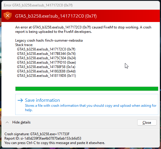Image resolution: width=161 pixels, height=149 pixels.
Task: Select stack entry sub_1418119D8 (0x11)
Action: [46, 76]
